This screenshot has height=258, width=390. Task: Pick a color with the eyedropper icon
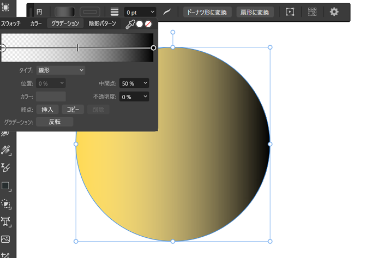(x=130, y=24)
